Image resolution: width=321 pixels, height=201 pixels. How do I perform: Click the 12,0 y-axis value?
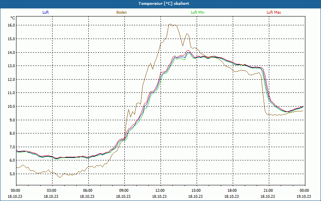click(11, 79)
